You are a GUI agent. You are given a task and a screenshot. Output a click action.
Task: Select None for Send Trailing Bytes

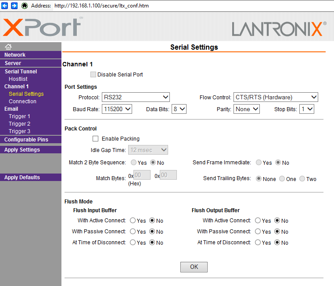coord(259,179)
